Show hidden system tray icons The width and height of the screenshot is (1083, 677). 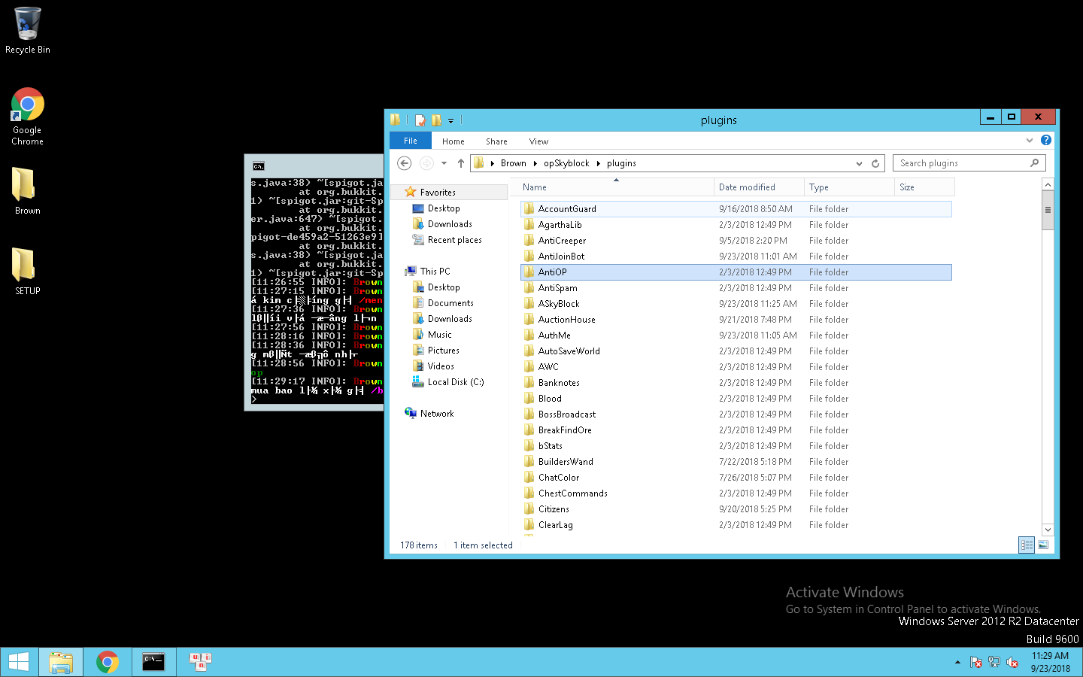[957, 663]
